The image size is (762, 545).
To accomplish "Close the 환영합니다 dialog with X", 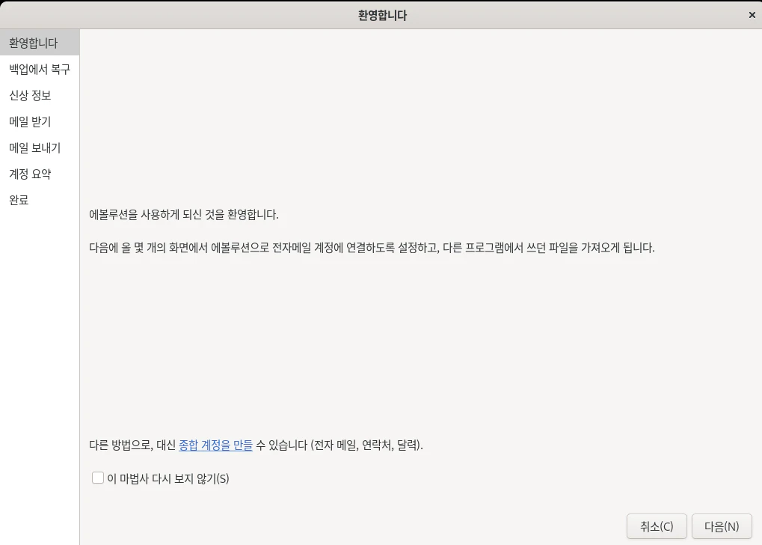I will (x=752, y=15).
